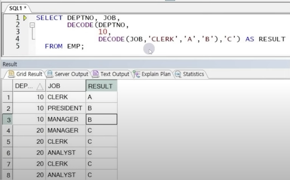Select row number 8 header

[8, 175]
